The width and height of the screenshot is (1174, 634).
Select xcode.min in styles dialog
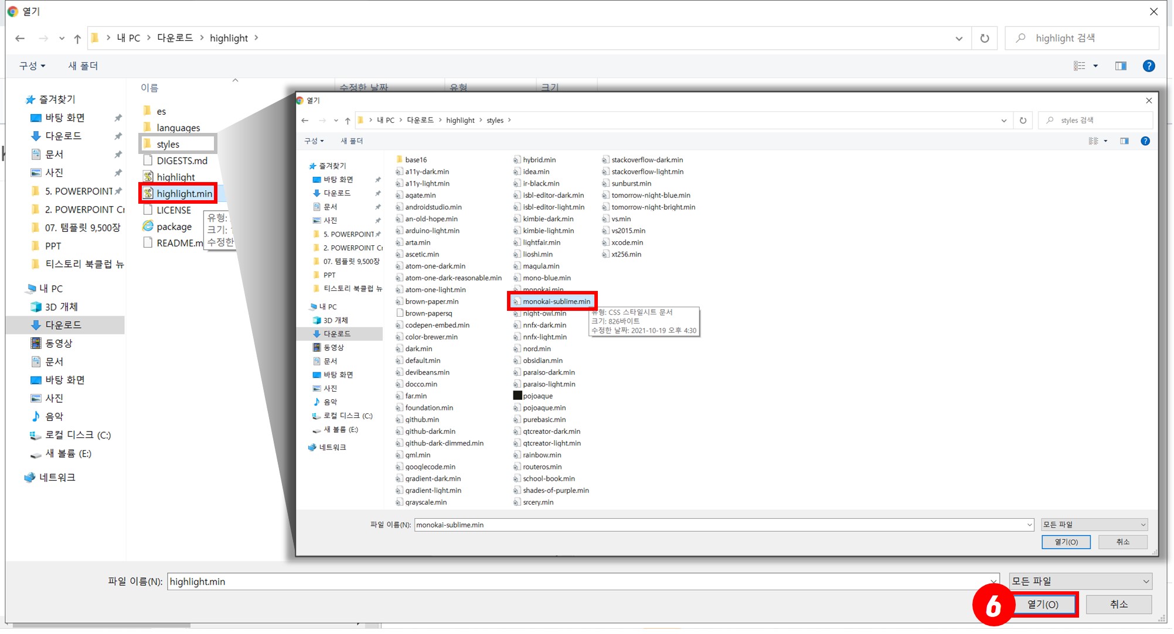627,242
